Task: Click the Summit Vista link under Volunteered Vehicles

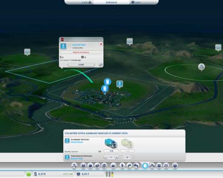Action: pyautogui.click(x=77, y=159)
